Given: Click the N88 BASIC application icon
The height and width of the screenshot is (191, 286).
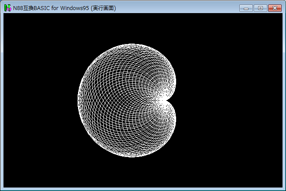Looking at the screenshot, I should coord(7,8).
